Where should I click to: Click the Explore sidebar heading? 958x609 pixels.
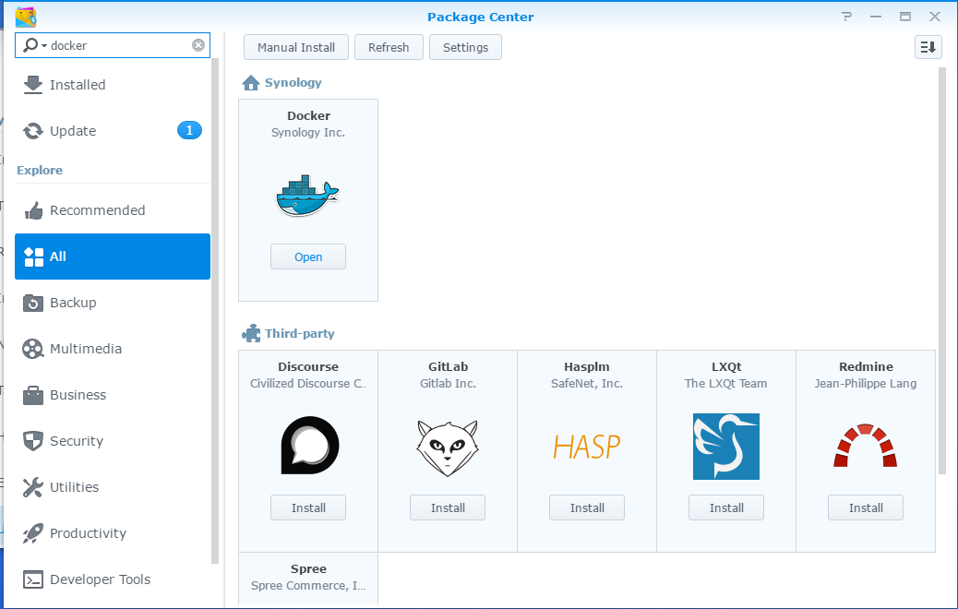[40, 171]
